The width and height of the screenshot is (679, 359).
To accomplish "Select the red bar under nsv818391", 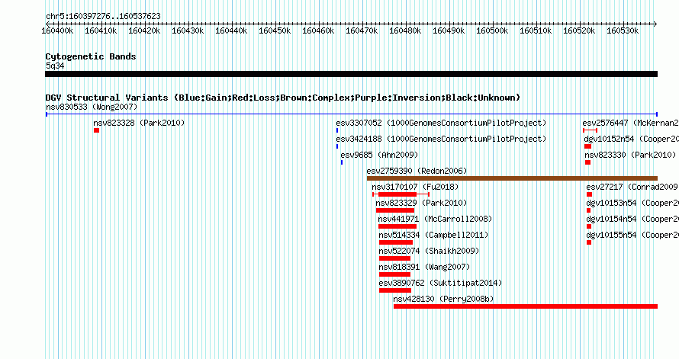I will pos(395,274).
